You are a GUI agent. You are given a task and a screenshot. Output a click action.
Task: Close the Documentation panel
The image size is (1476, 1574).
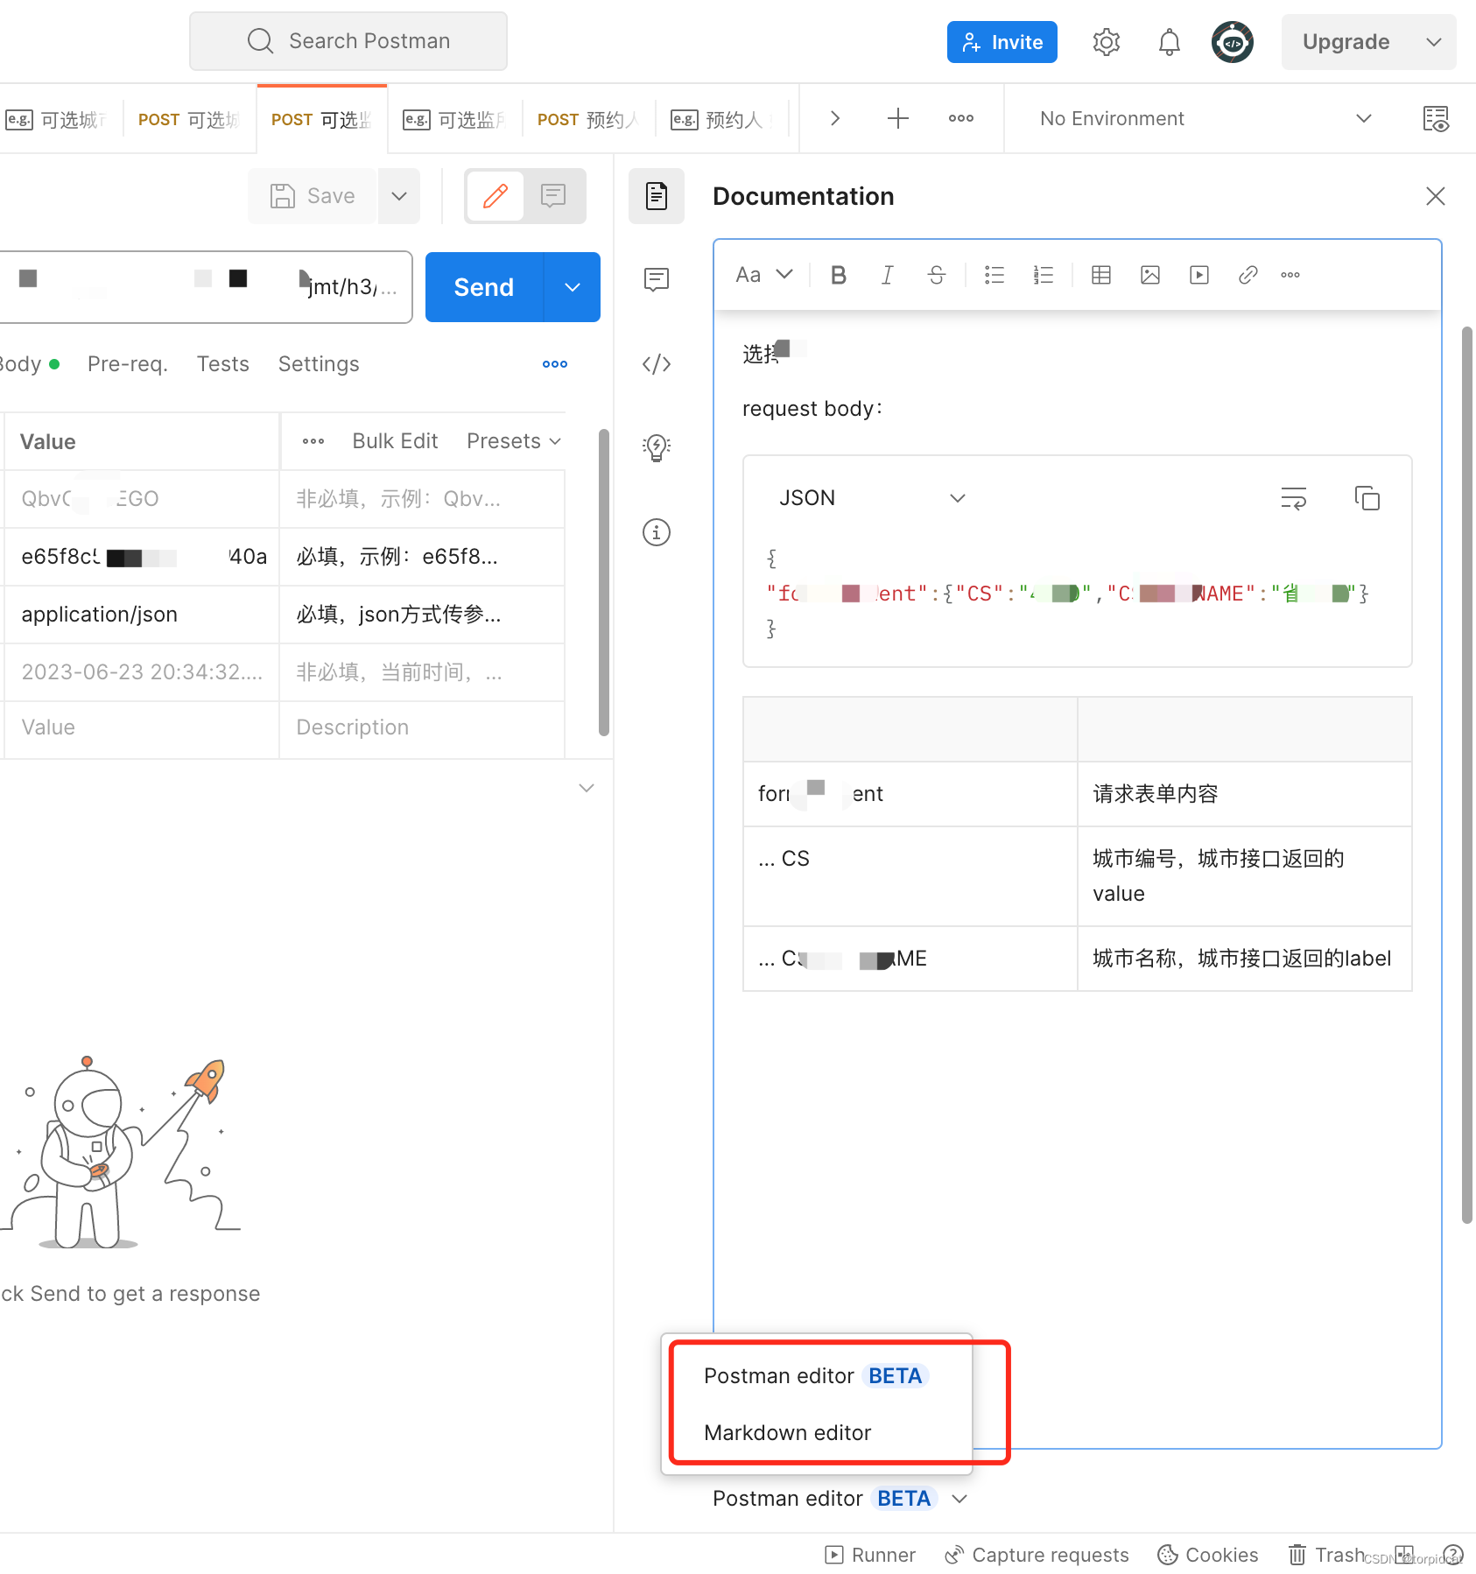1435,196
